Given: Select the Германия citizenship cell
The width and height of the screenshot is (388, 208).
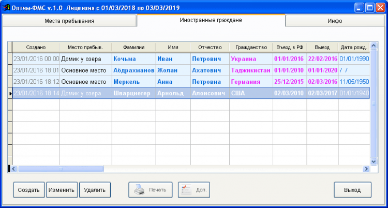Looking at the screenshot, I should pyautogui.click(x=250, y=82).
